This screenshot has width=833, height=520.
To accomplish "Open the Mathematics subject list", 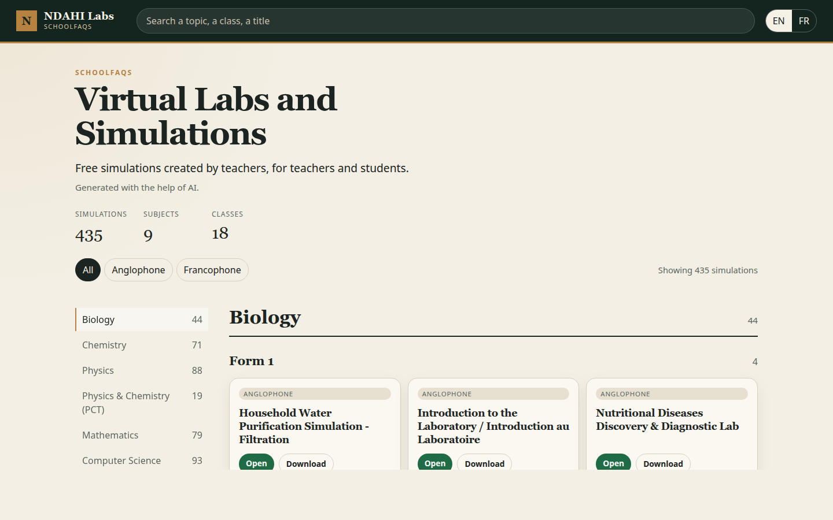I will pos(142,435).
